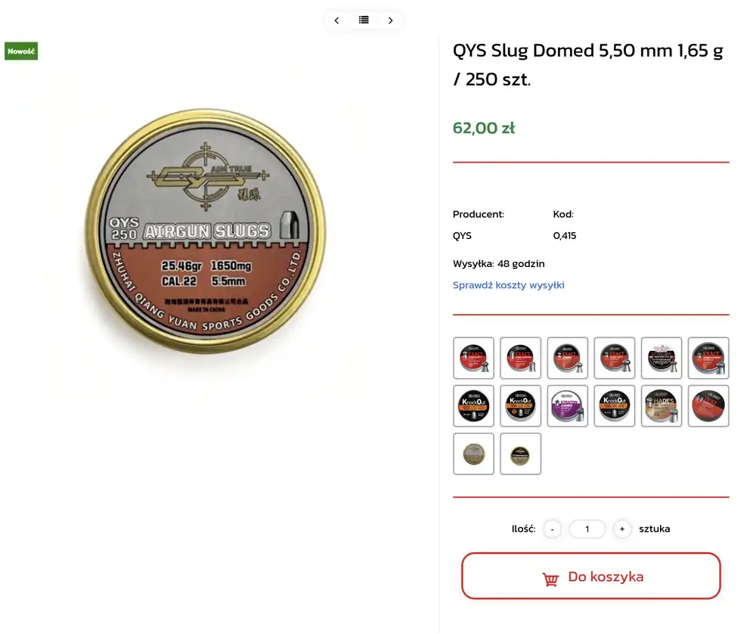Go to the next product arrow
Screen dimensions: 756x633
[x=391, y=20]
